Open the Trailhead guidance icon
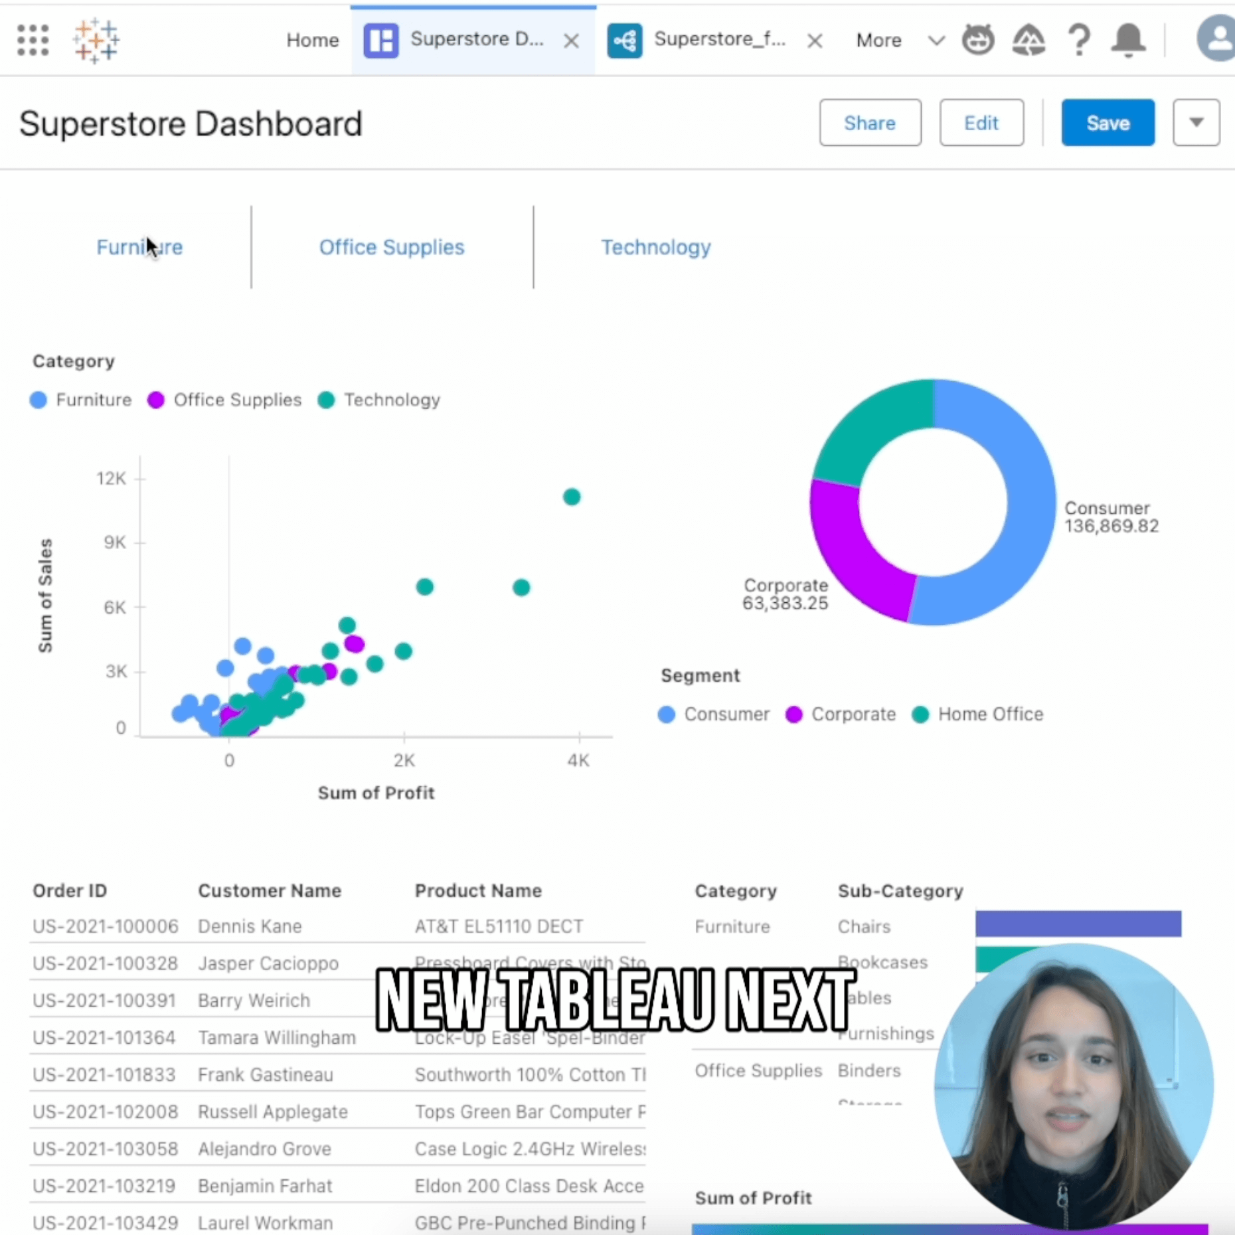The width and height of the screenshot is (1235, 1235). [1029, 40]
